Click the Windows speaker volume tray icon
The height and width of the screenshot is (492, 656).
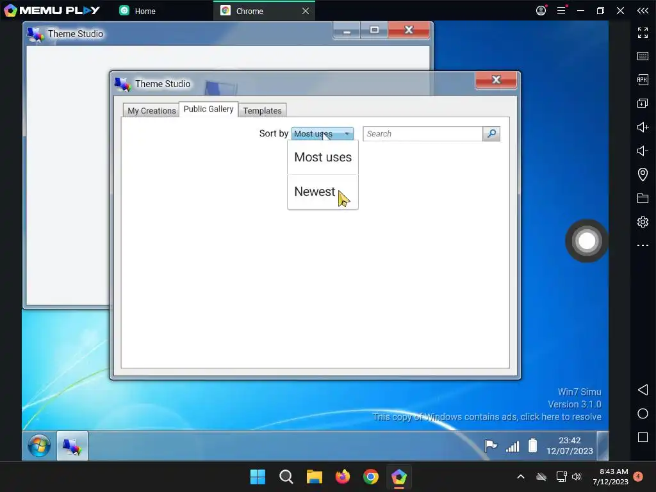577,477
